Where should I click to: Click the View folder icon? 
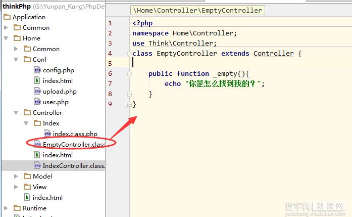click(x=27, y=187)
